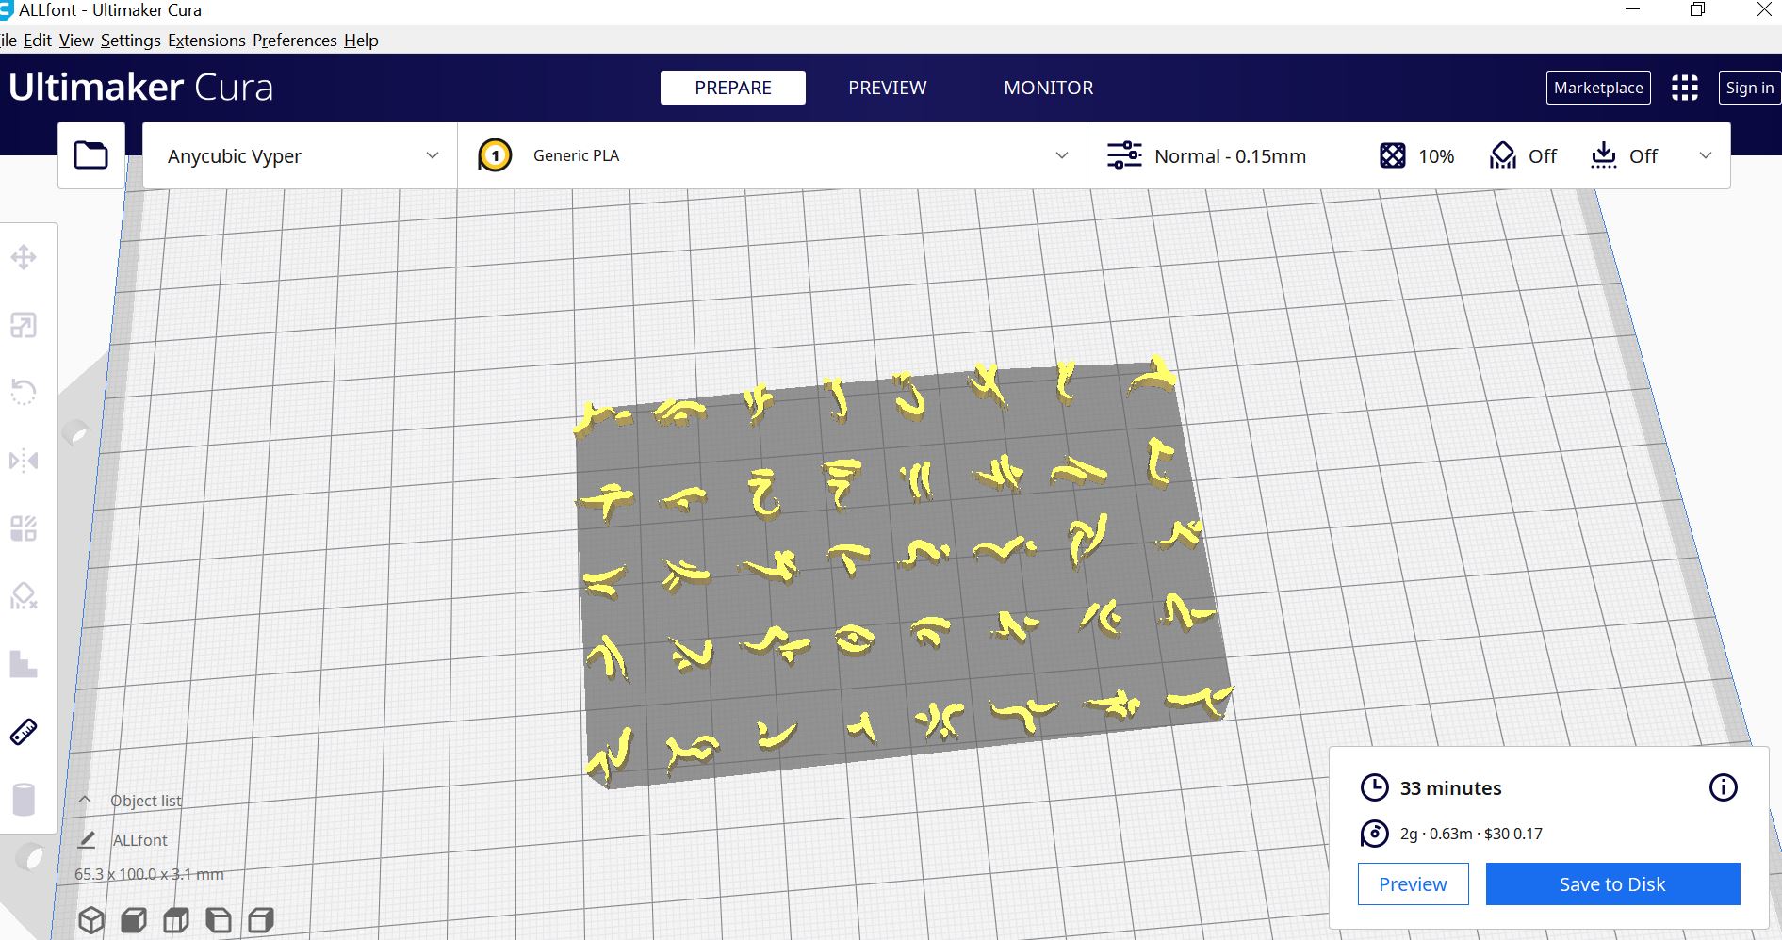The image size is (1782, 940).
Task: Click the support Off icon
Action: pos(1503,155)
